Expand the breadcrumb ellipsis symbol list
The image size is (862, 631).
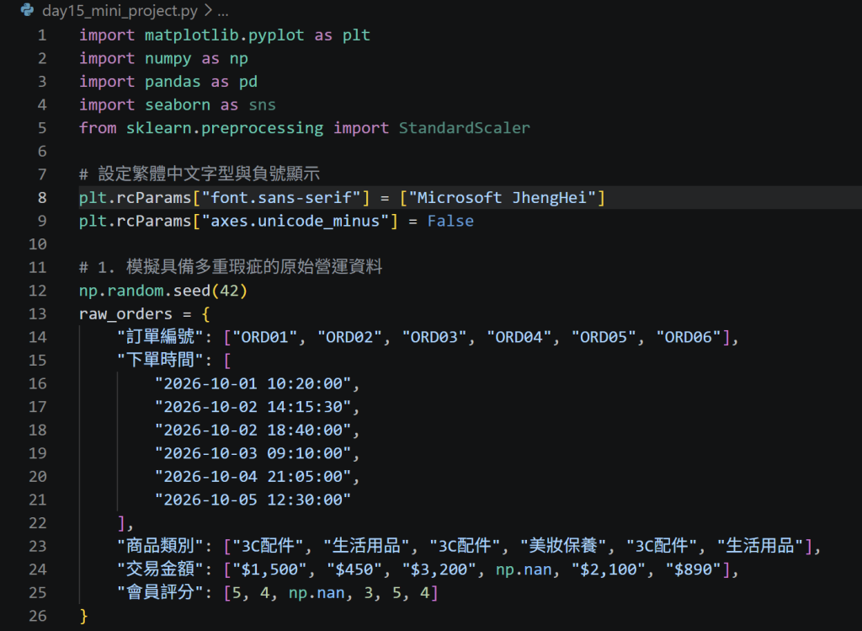coord(222,12)
